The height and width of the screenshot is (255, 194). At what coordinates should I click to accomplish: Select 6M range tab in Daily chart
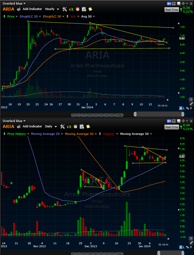tap(90, 254)
